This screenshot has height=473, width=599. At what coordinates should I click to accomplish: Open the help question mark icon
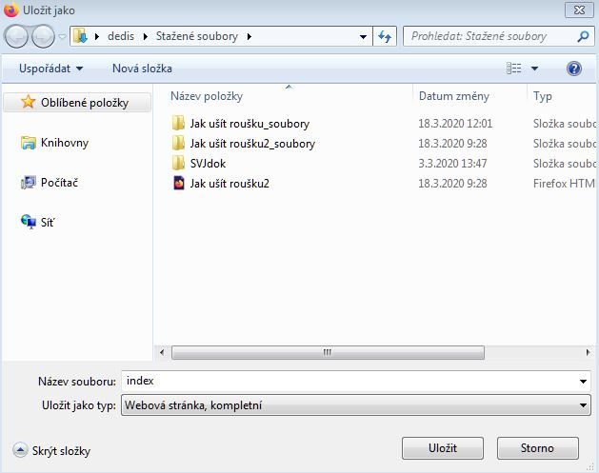[574, 69]
